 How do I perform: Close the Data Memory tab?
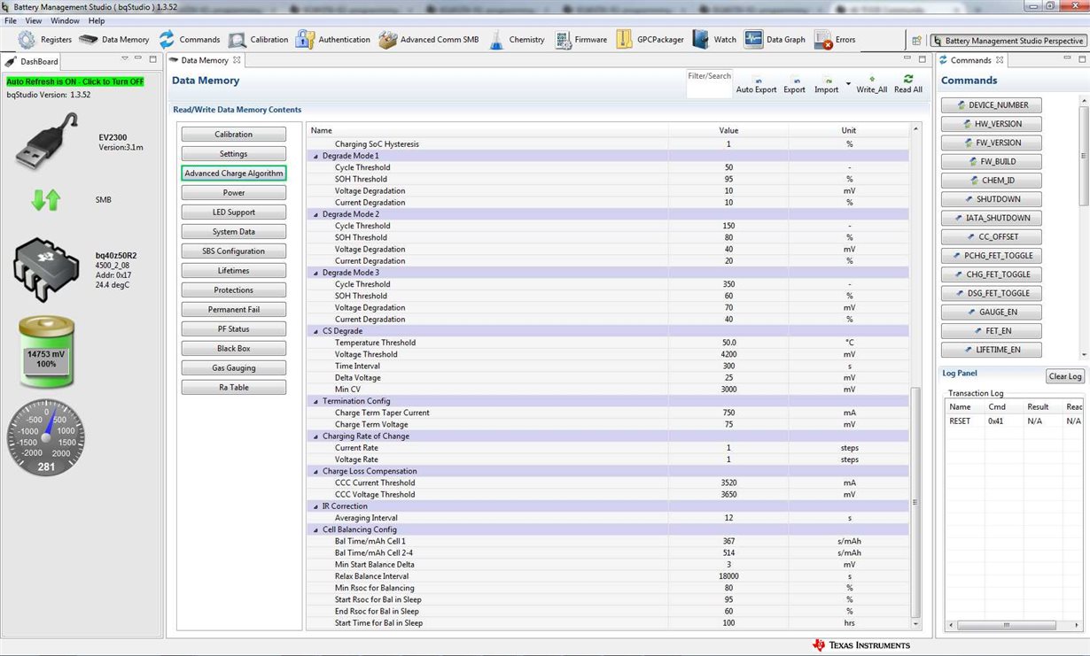(x=237, y=60)
